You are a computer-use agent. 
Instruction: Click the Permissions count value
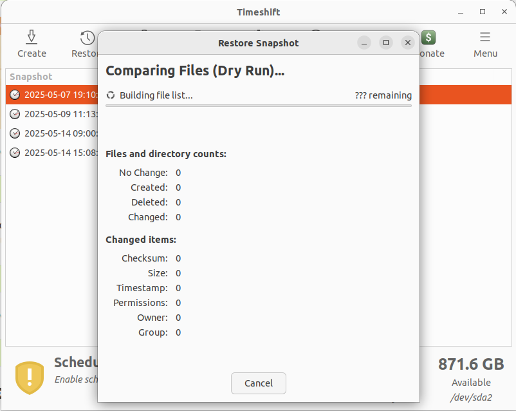click(178, 303)
